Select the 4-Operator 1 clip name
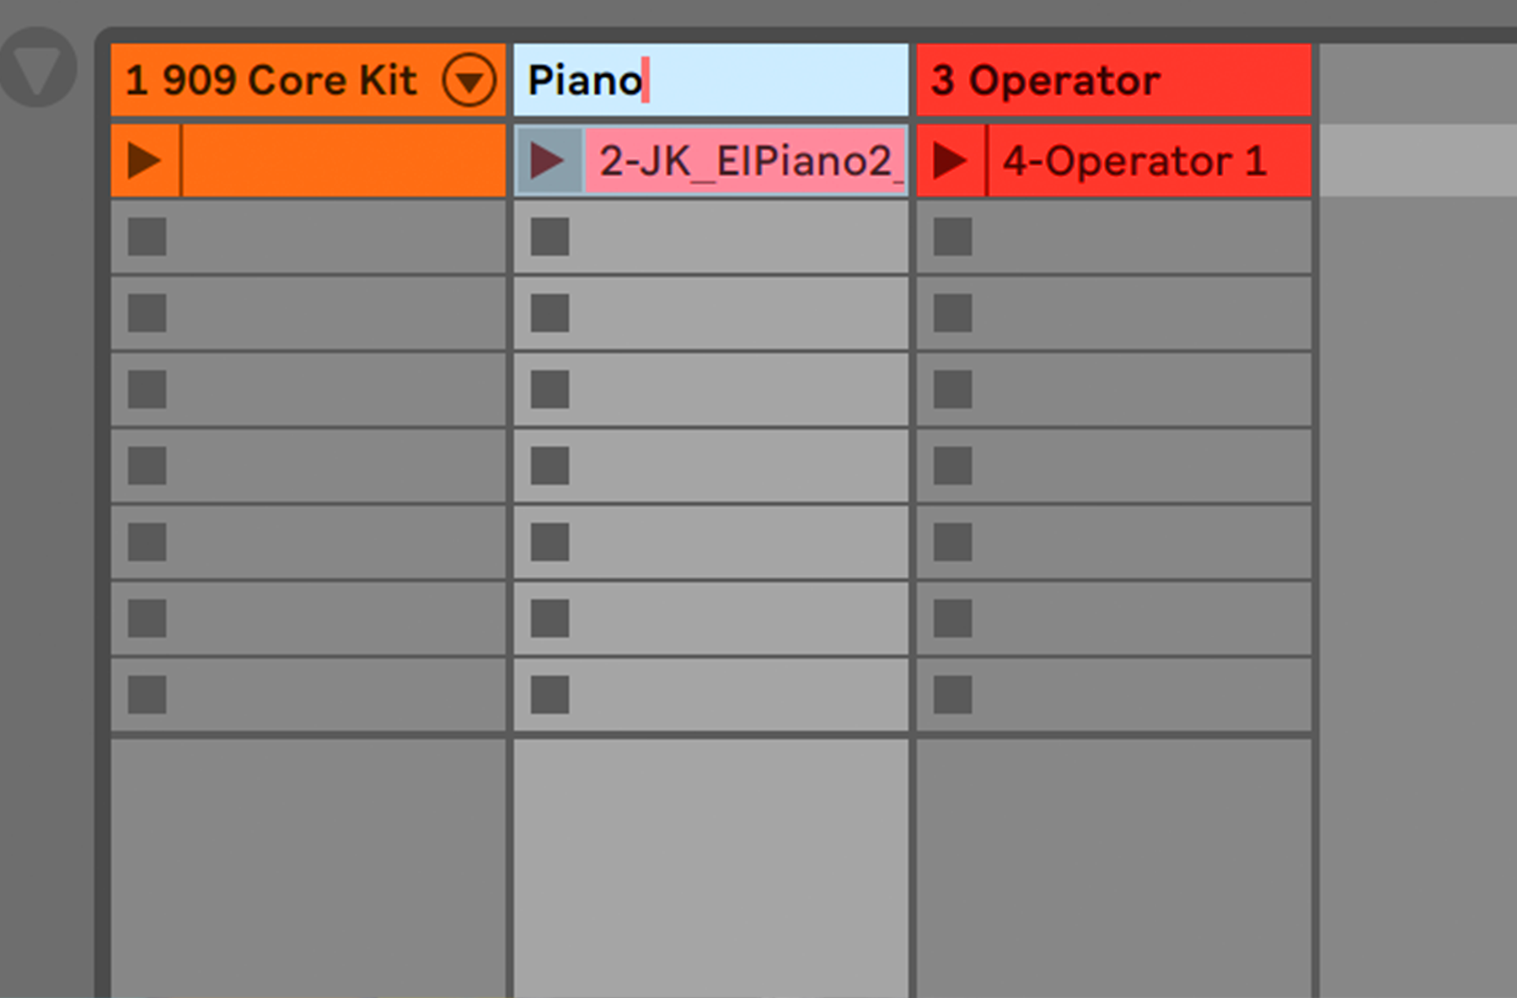The width and height of the screenshot is (1517, 998). 1134,161
